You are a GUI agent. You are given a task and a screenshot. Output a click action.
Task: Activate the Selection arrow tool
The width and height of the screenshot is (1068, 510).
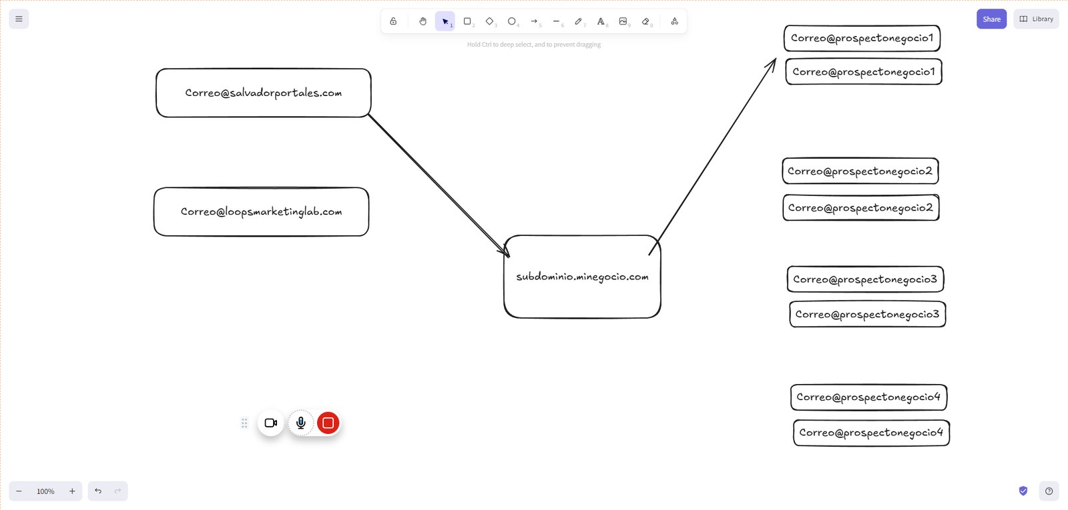click(x=445, y=21)
